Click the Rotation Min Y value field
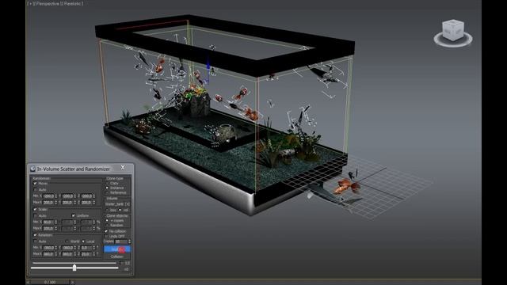 coord(68,248)
